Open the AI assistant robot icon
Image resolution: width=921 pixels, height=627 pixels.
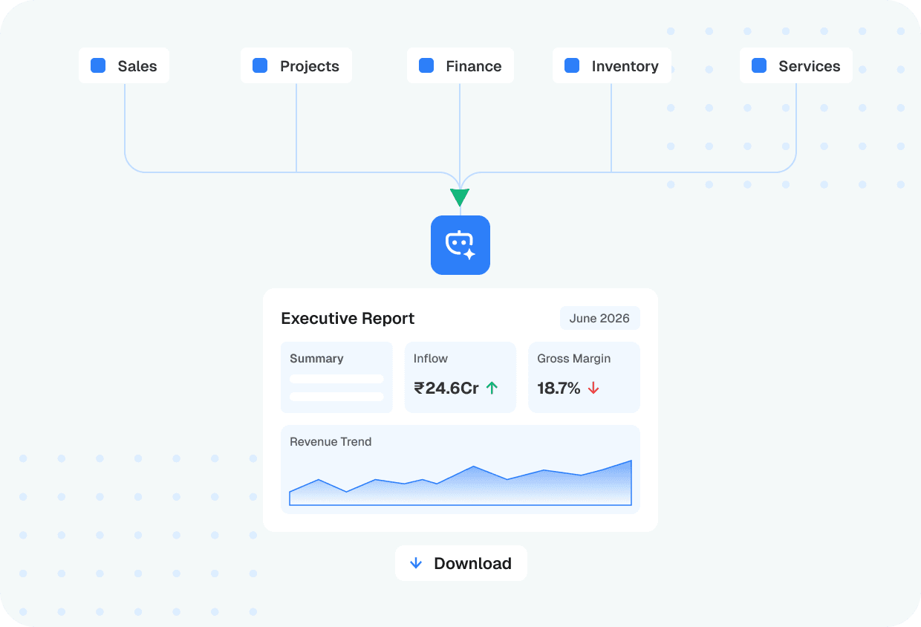(x=461, y=245)
